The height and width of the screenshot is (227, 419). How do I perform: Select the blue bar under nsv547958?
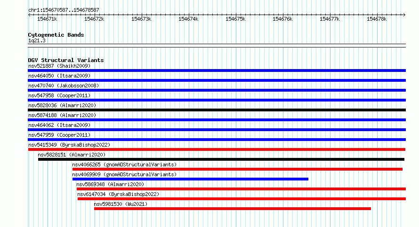217,100
